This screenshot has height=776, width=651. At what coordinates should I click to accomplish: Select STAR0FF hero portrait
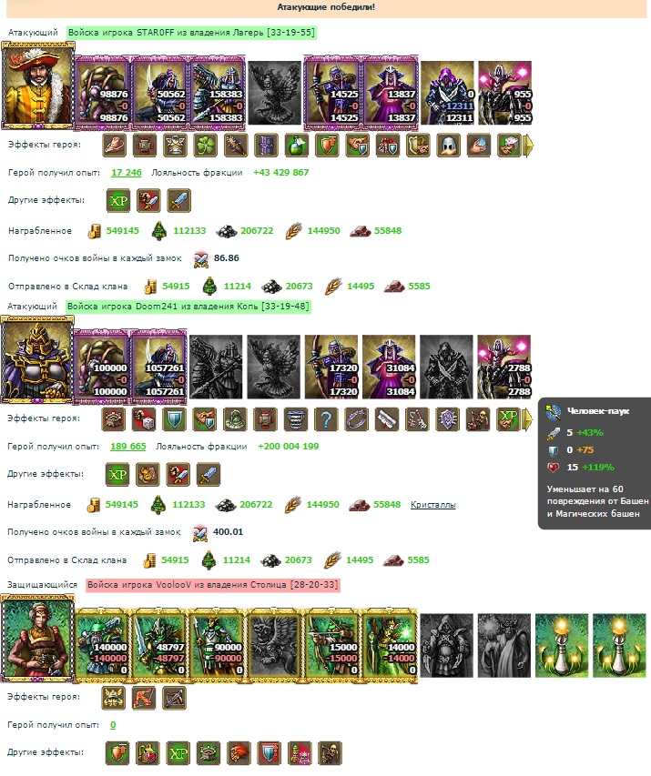(x=38, y=86)
